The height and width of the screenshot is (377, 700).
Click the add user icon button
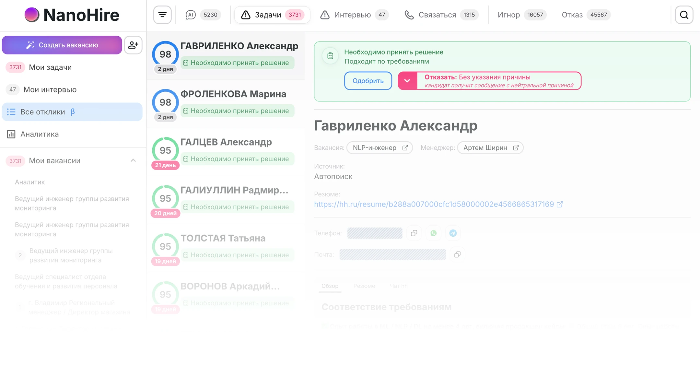133,45
